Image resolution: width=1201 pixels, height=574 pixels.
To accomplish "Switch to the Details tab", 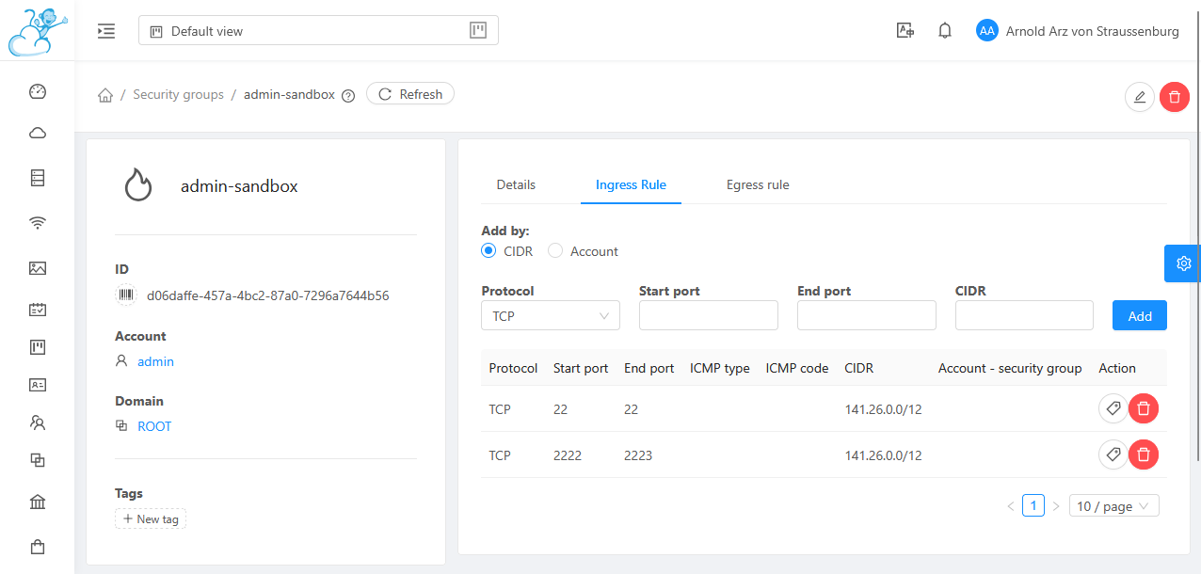I will [x=516, y=184].
